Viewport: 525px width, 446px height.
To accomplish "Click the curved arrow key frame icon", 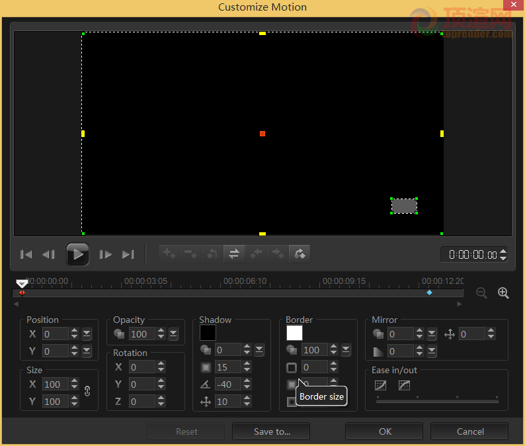I will (x=300, y=253).
